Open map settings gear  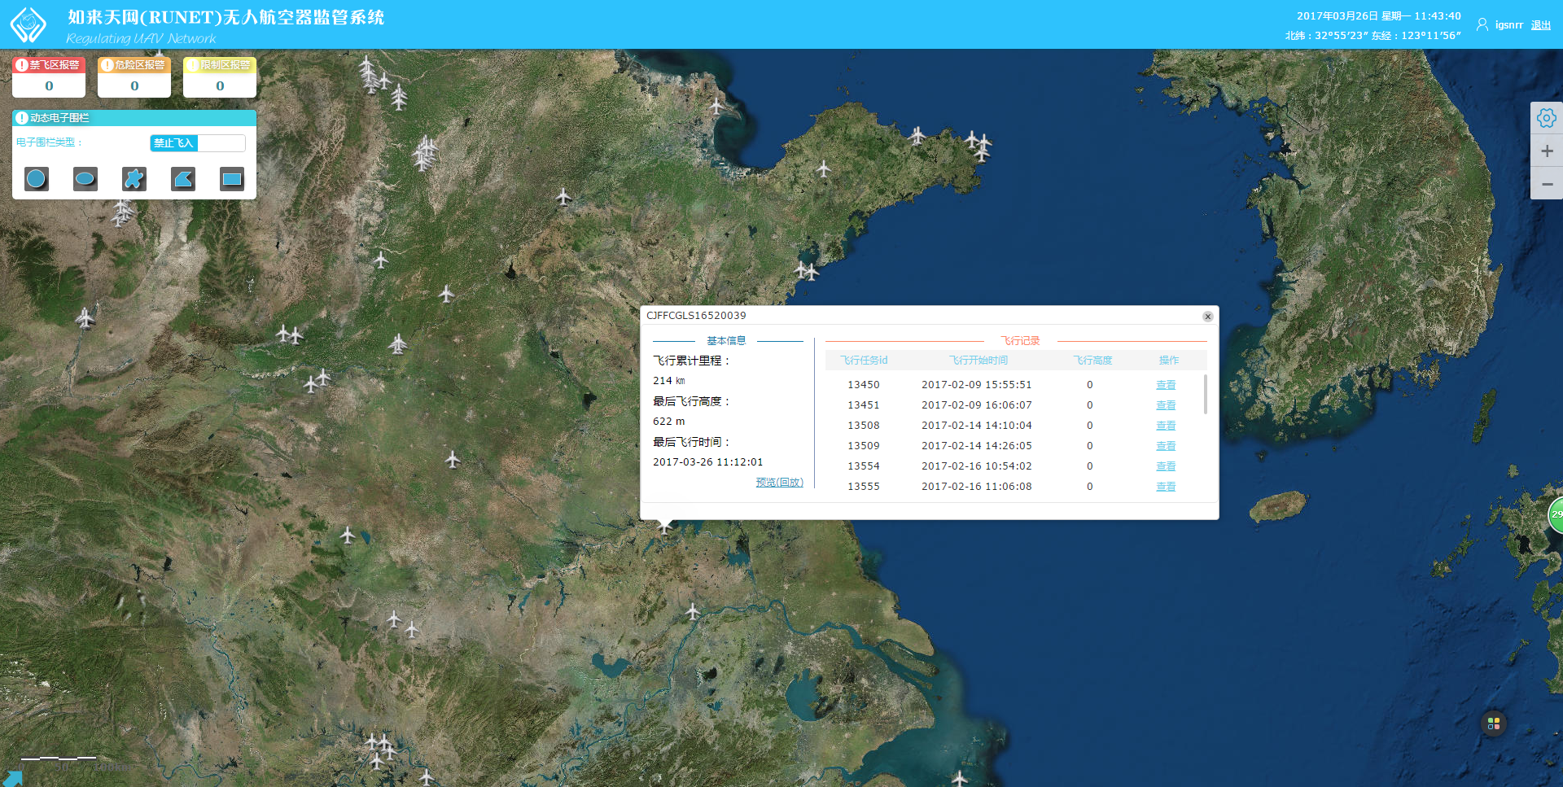point(1547,118)
